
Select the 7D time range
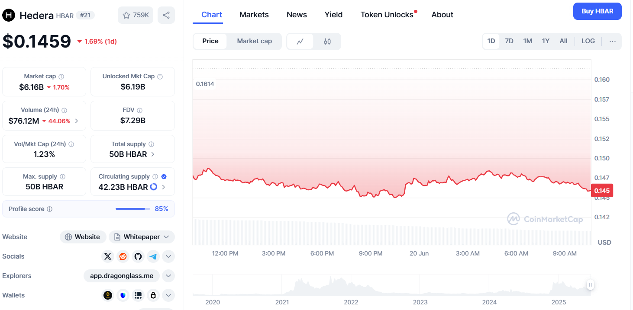coord(509,41)
